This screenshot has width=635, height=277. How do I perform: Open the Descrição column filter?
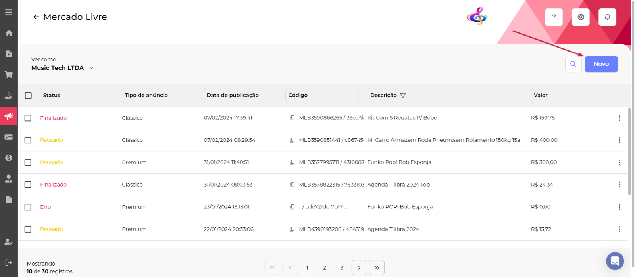tap(403, 96)
